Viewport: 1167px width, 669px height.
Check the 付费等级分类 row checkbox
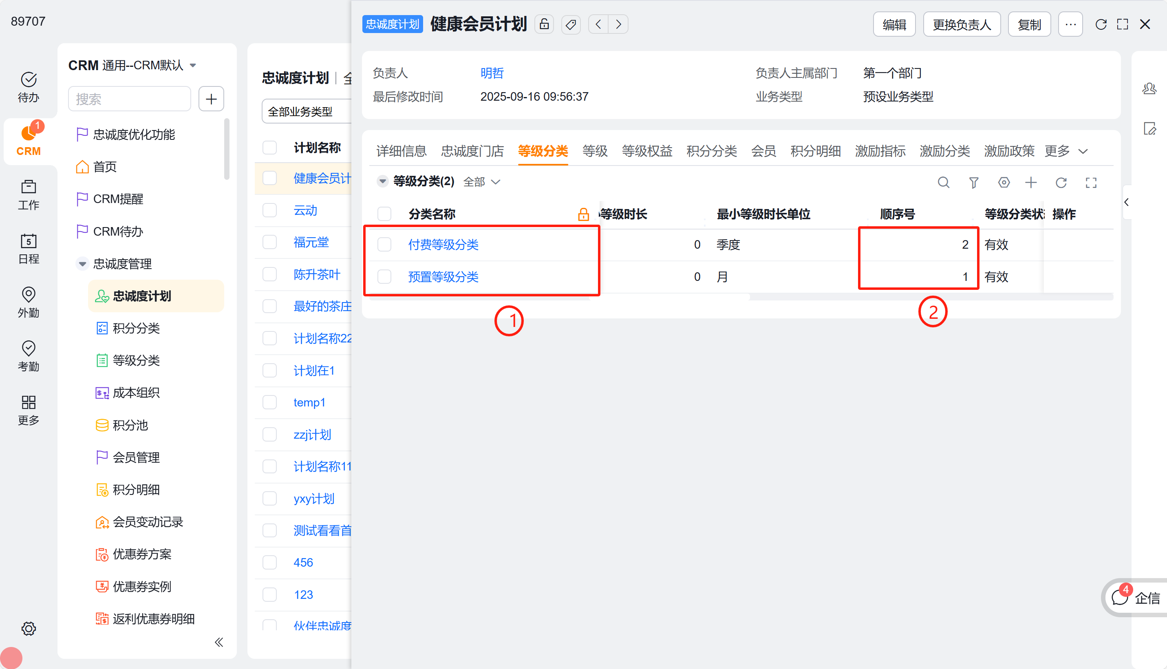384,245
